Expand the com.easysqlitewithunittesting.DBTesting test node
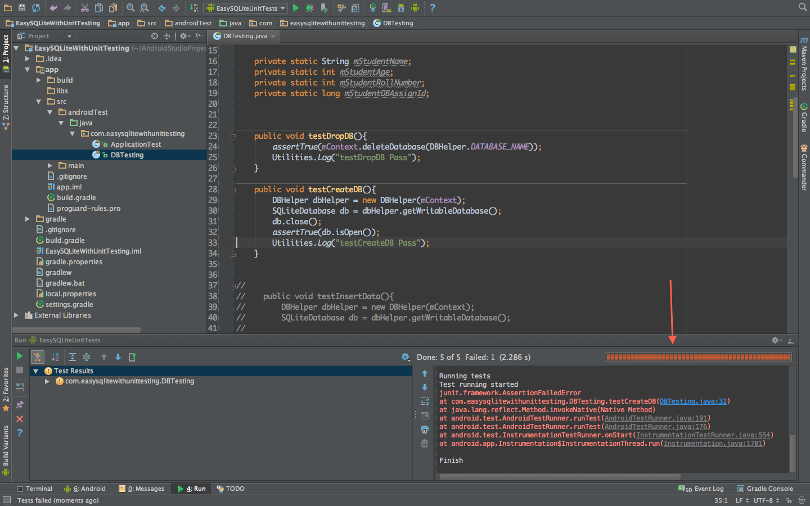This screenshot has width=810, height=506. (47, 381)
